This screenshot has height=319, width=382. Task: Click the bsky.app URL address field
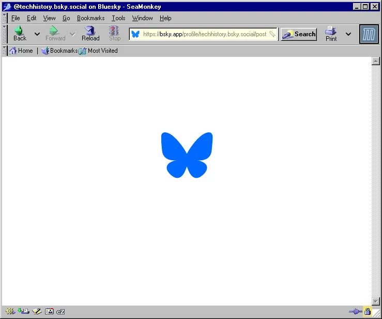pyautogui.click(x=204, y=34)
